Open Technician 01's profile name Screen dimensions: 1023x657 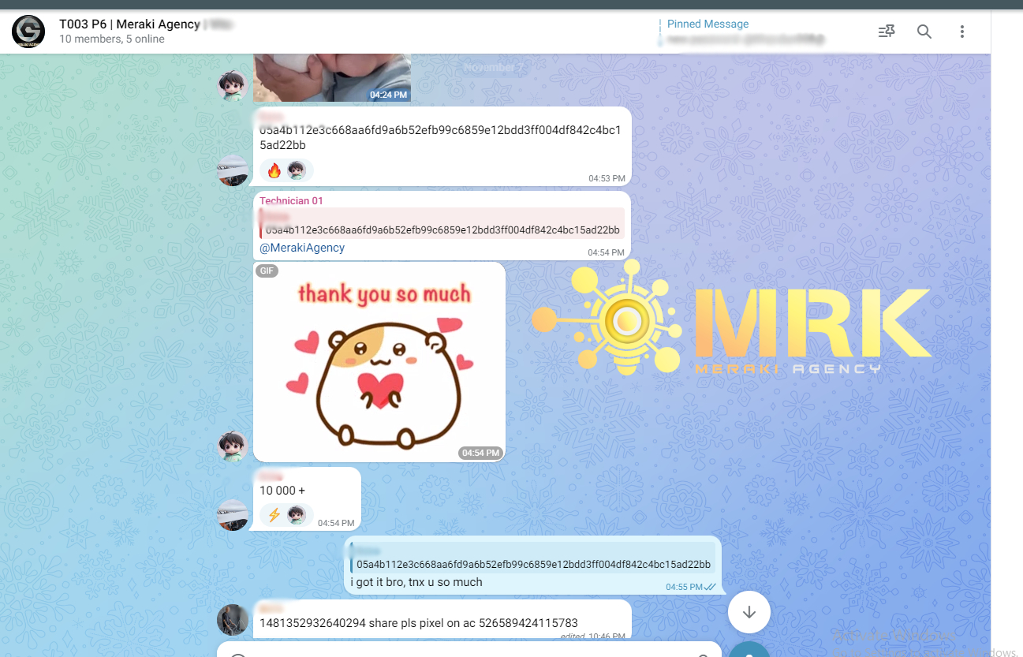(291, 201)
